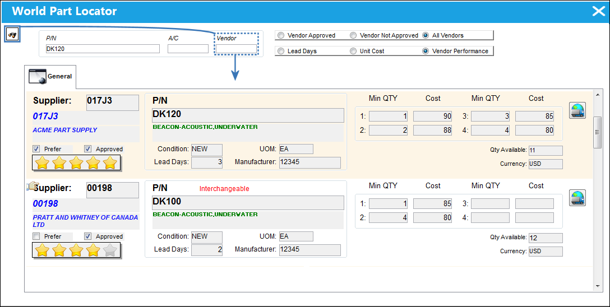This screenshot has height=307, width=610.
Task: Click the General tab window icon
Action: click(38, 76)
